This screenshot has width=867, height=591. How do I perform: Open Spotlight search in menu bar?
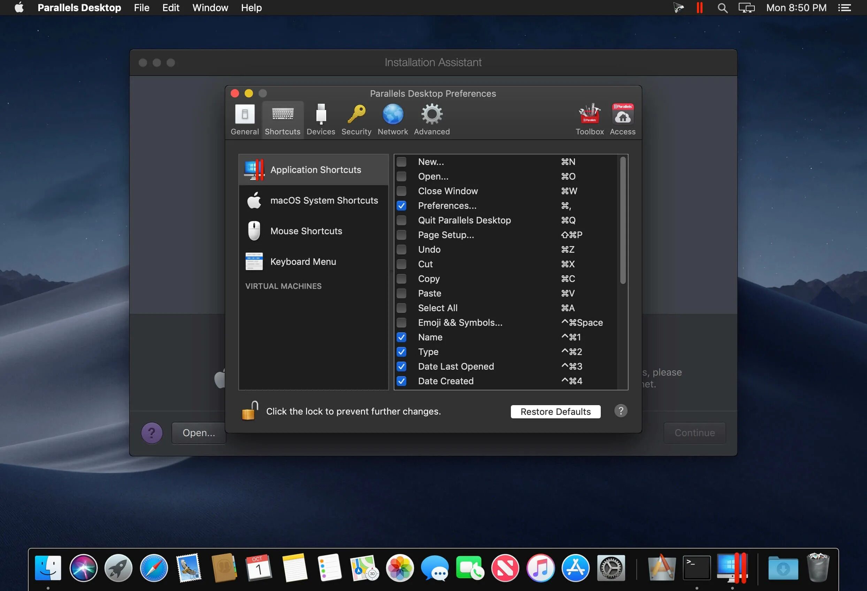(x=722, y=8)
